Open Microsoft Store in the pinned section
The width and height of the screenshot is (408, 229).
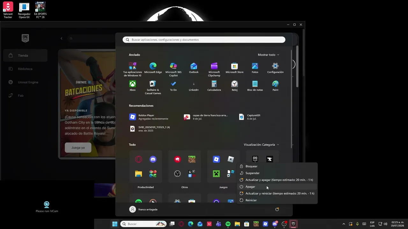point(235,68)
